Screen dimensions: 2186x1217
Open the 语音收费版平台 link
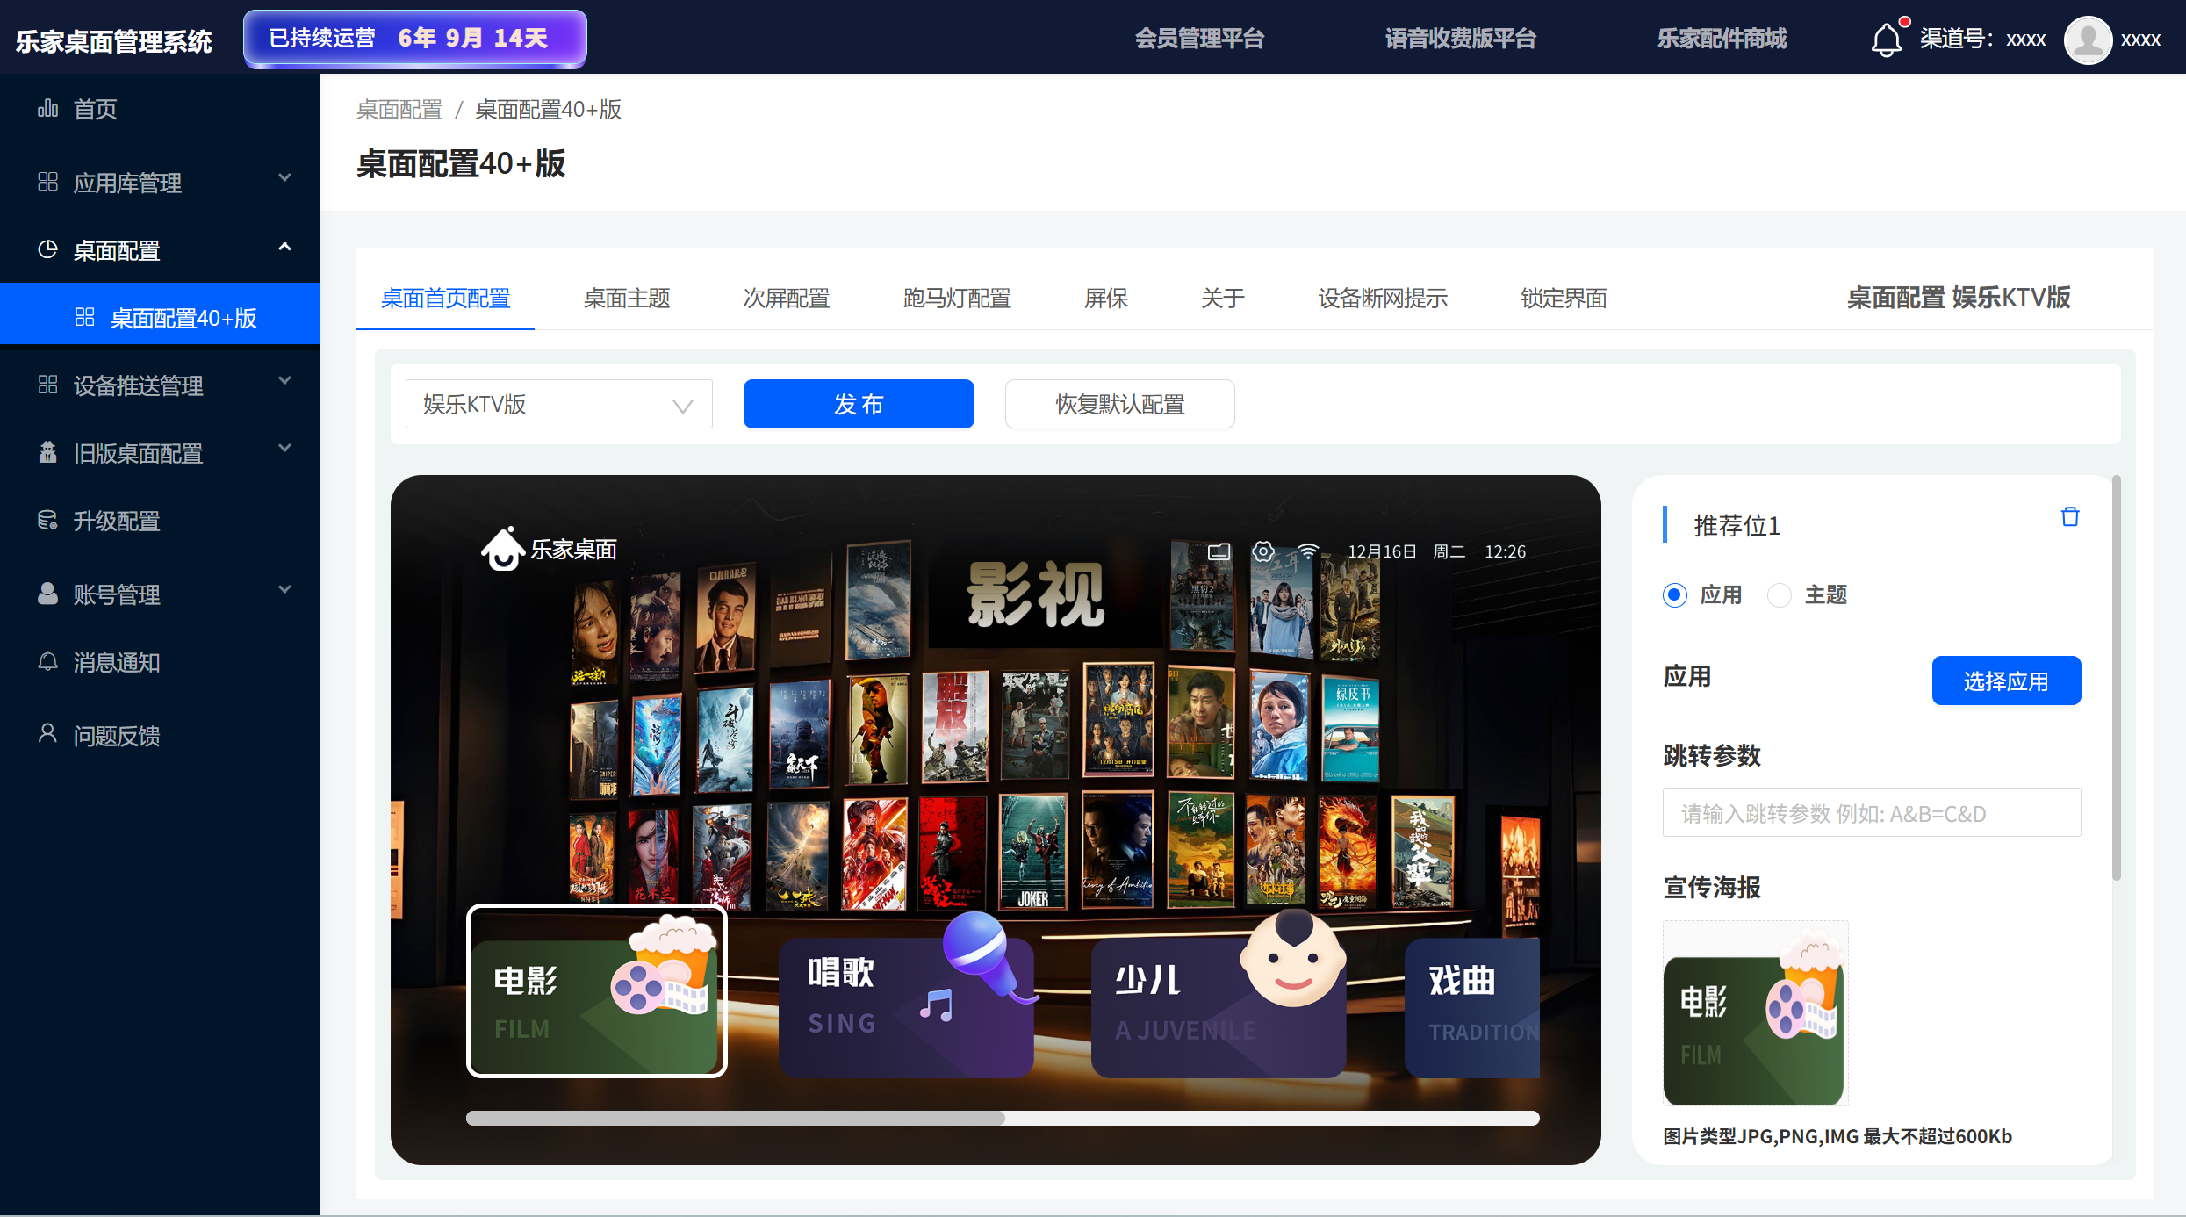1461,39
